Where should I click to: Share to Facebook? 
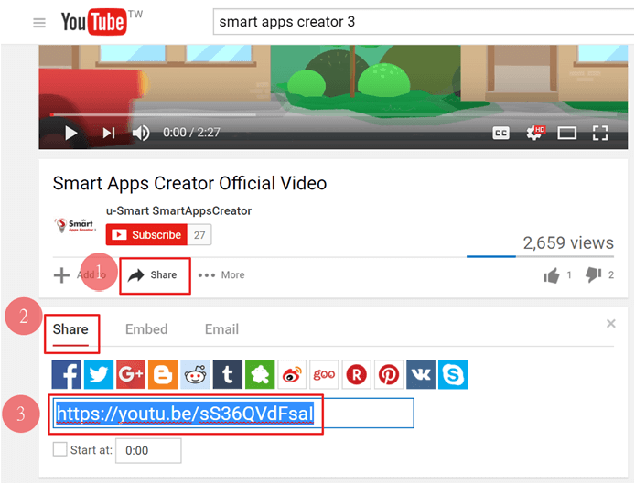point(67,374)
